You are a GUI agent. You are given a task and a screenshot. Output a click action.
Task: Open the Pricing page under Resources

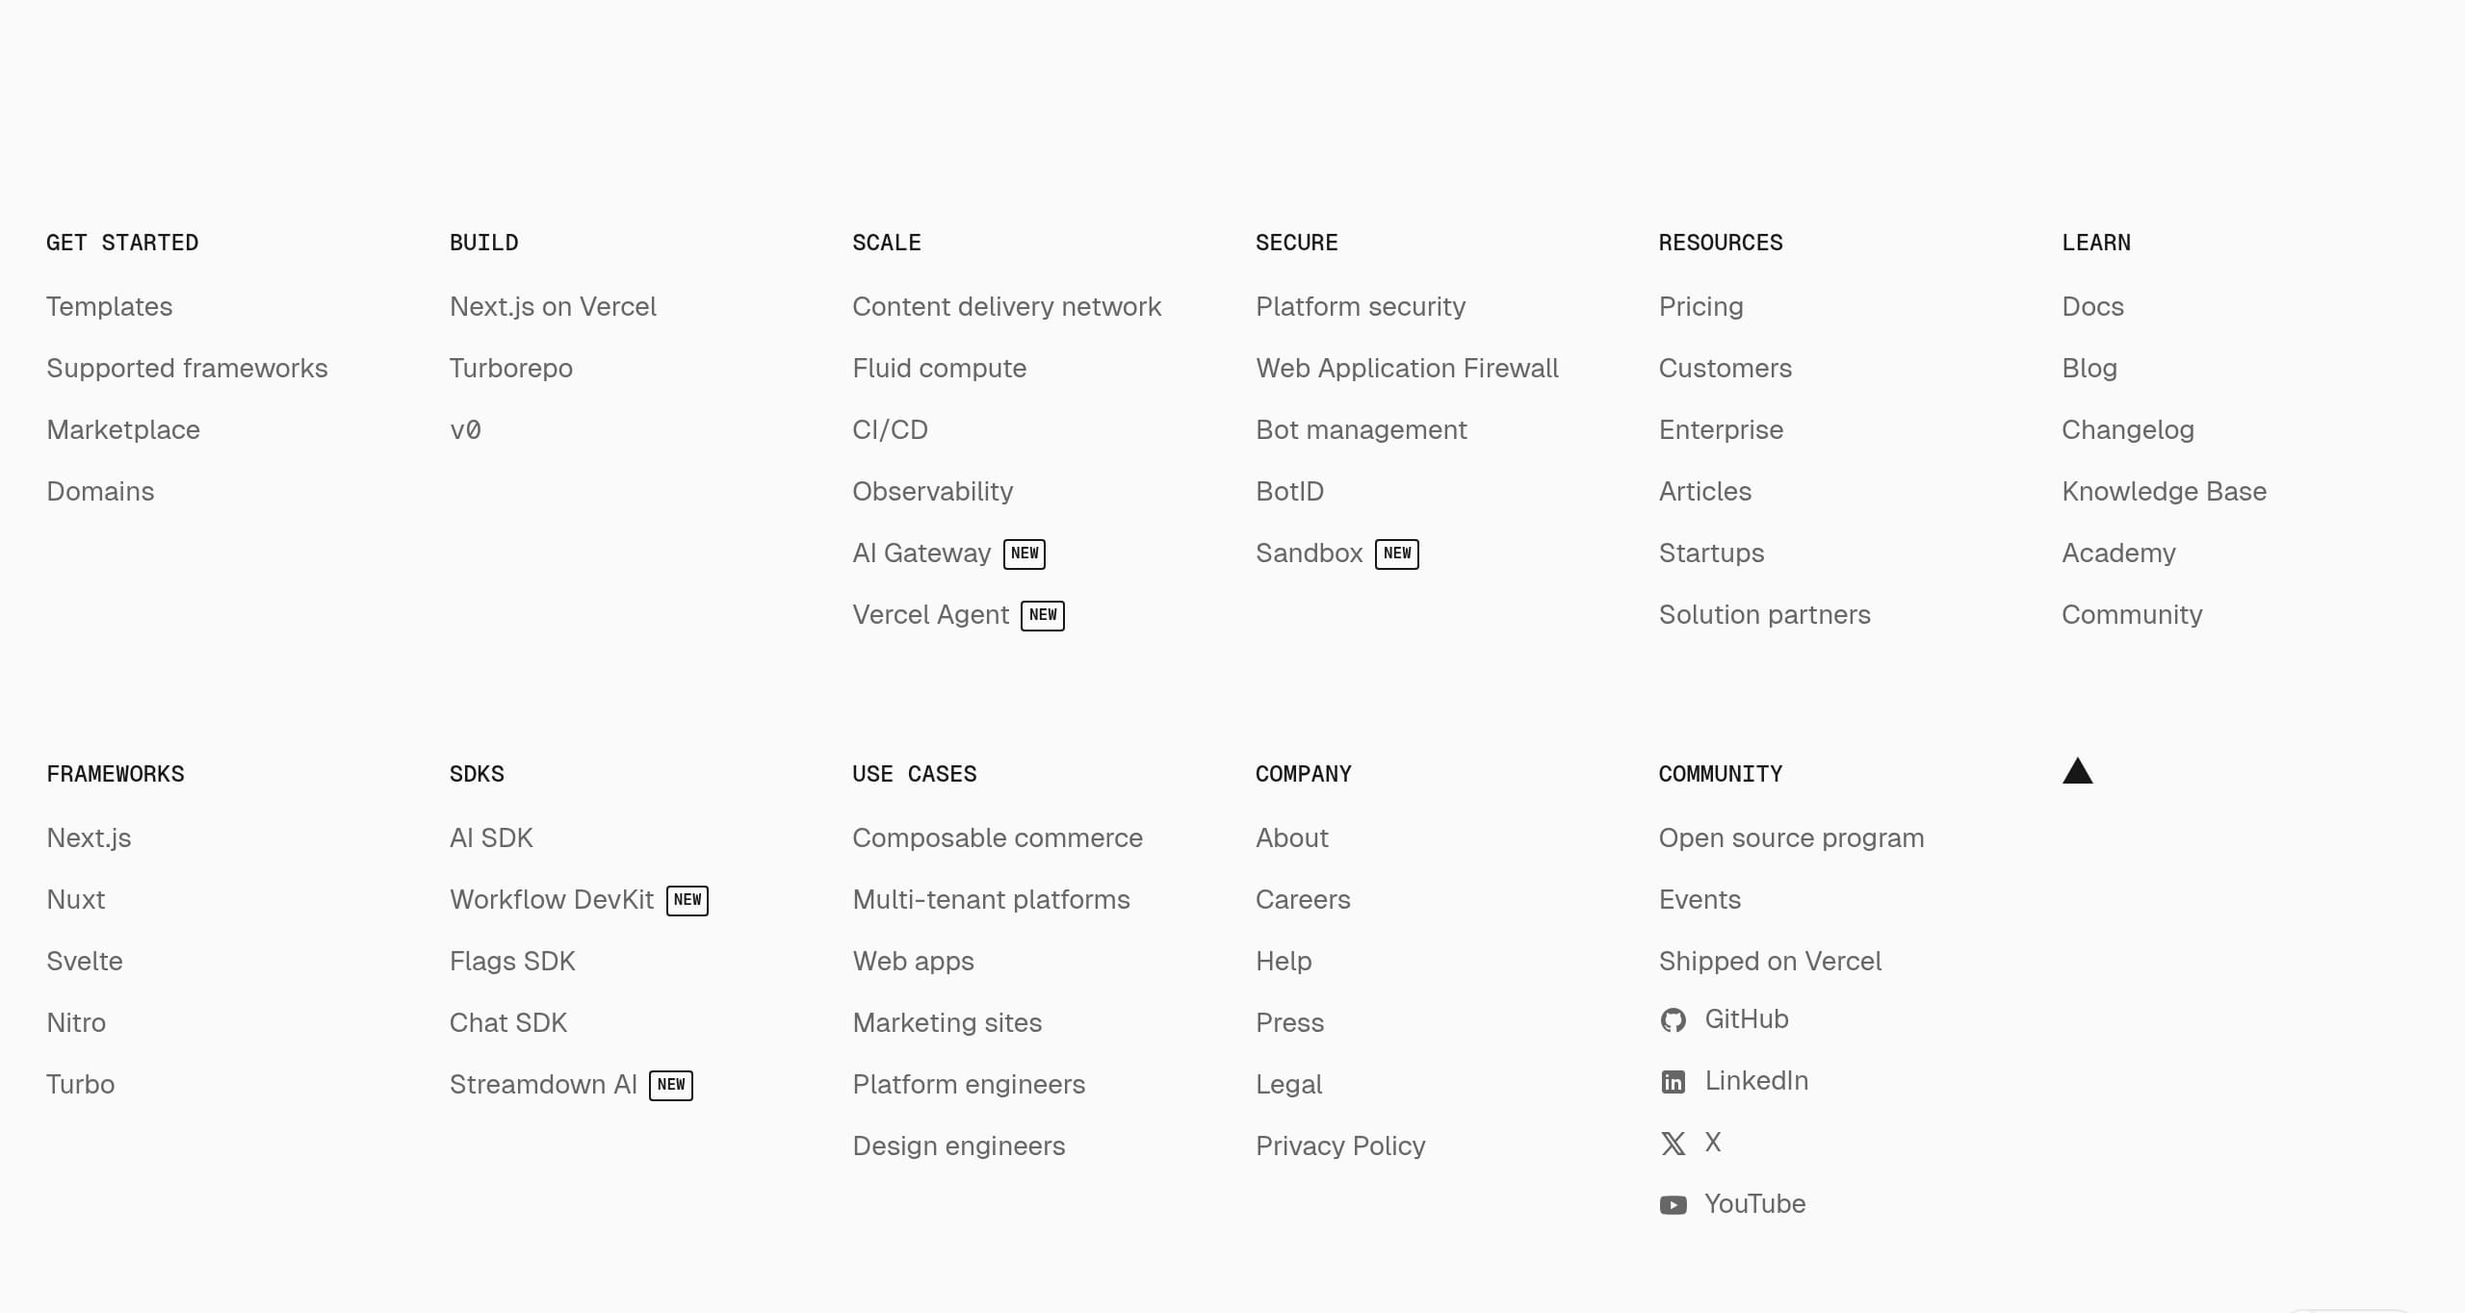[x=1700, y=306]
